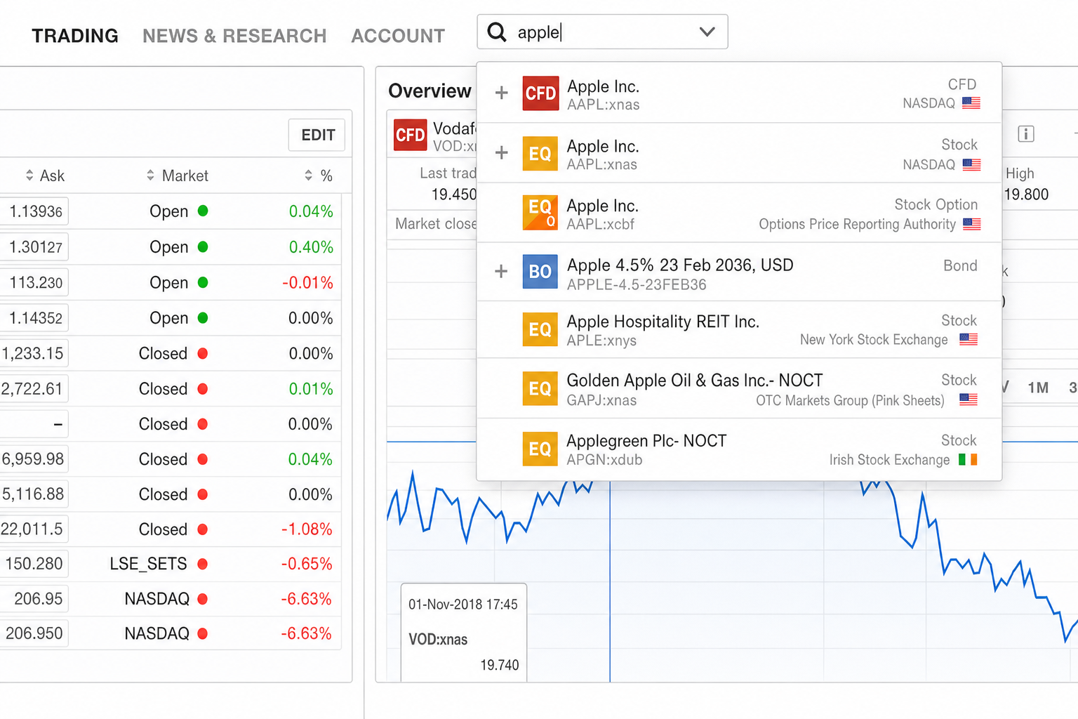Click the EQ badge for Applegreen Plc
1078x719 pixels.
click(x=540, y=449)
